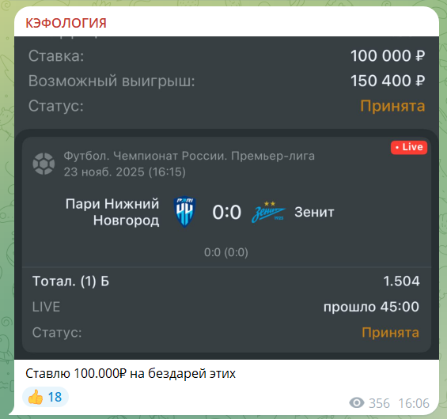This screenshot has width=447, height=419.
Task: Click the eye views icon
Action: (x=357, y=402)
